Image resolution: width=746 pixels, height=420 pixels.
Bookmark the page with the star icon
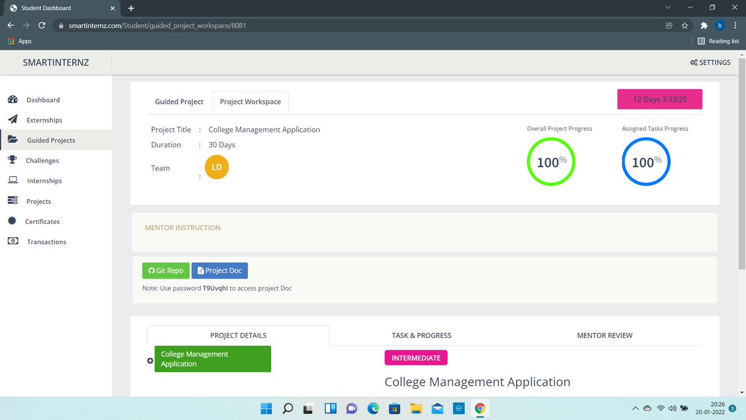[684, 26]
